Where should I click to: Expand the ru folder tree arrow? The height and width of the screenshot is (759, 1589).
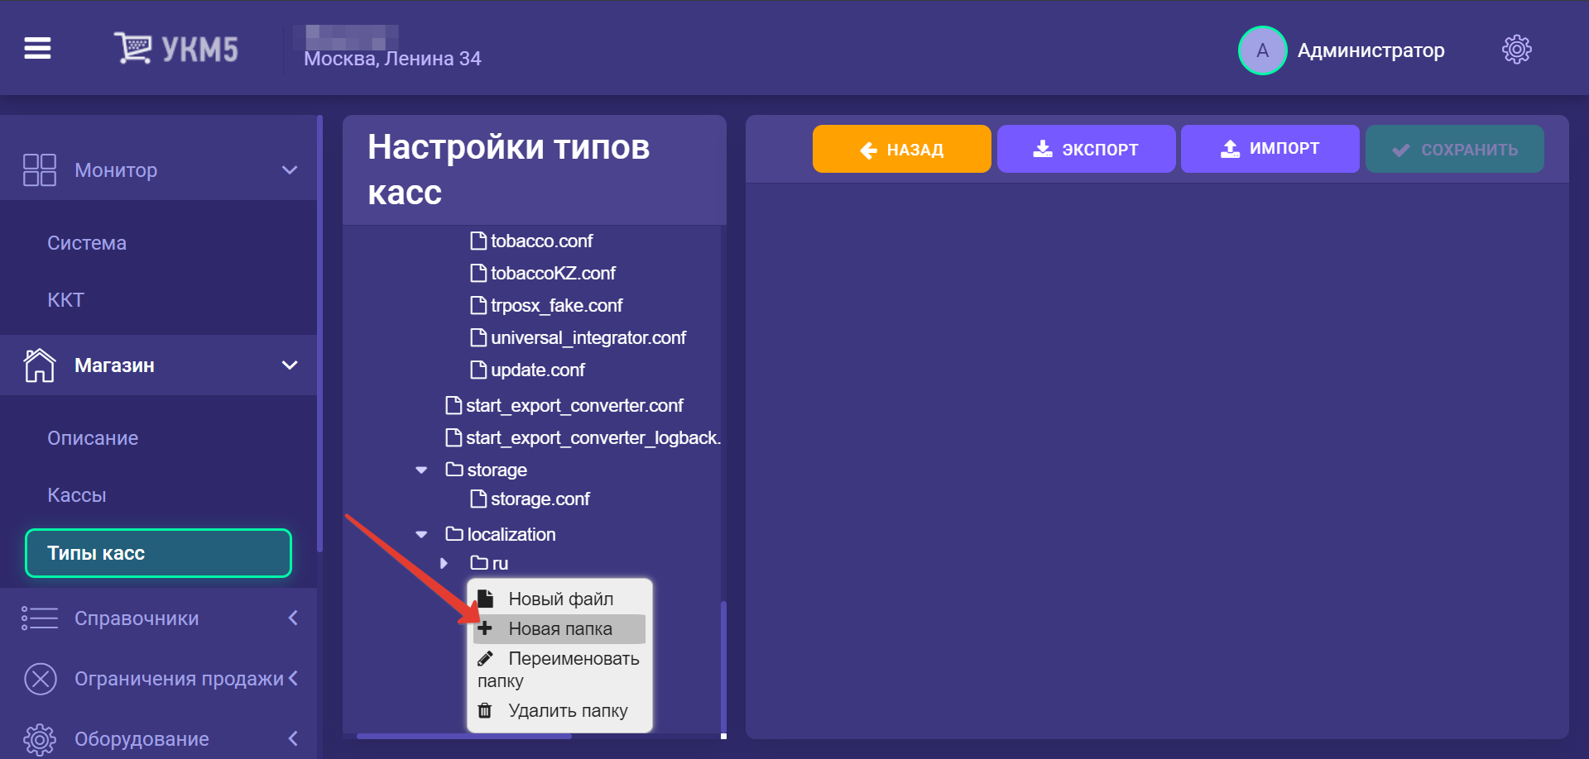[x=444, y=563]
